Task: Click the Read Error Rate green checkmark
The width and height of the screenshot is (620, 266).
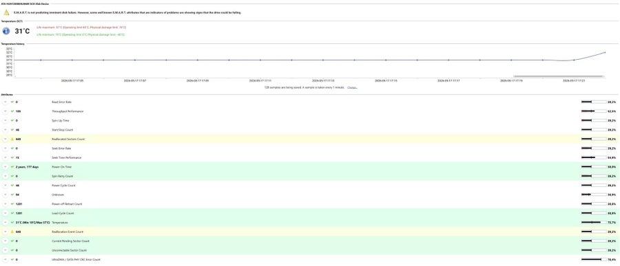Action: 12,102
